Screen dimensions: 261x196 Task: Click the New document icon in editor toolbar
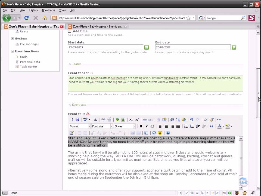click(72, 120)
